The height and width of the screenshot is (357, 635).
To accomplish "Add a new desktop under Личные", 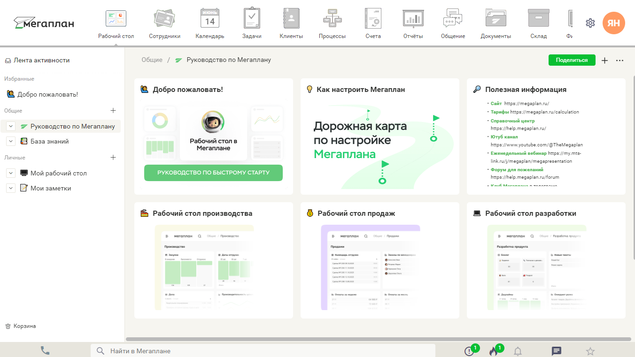I will click(x=113, y=158).
